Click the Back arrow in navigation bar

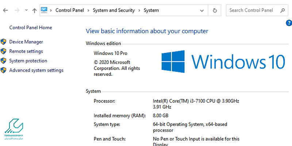pos(5,11)
